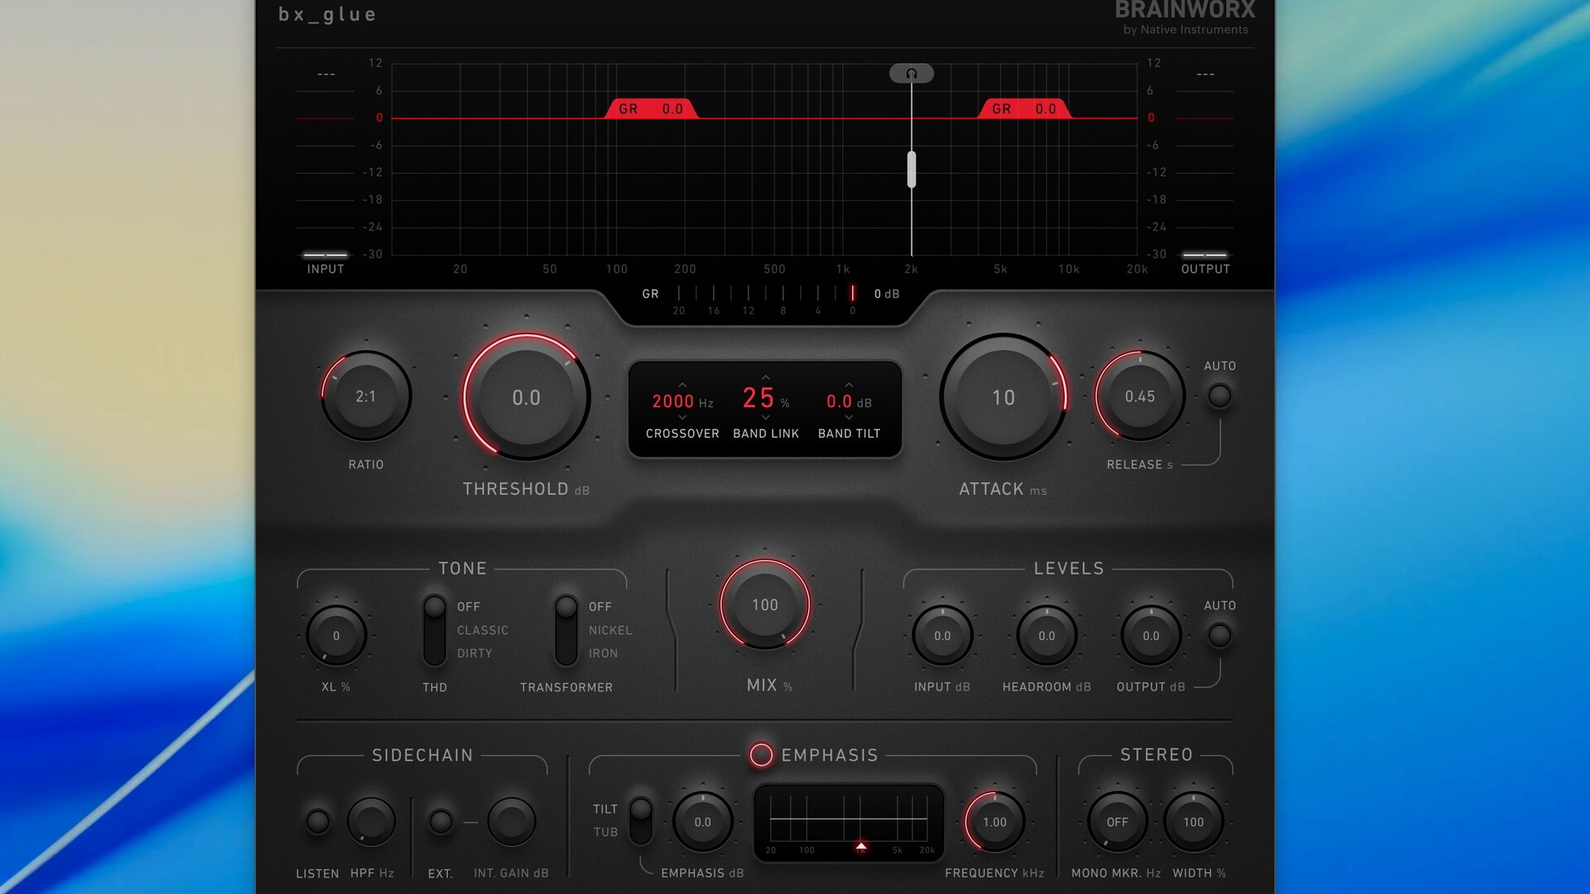Select CLASSIC THD mode
The image size is (1590, 894).
483,630
